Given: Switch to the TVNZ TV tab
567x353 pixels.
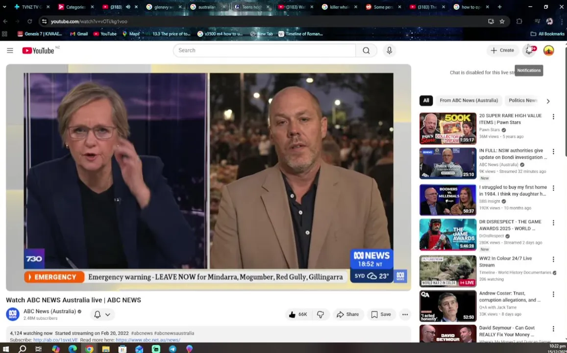Looking at the screenshot, I should pyautogui.click(x=32, y=7).
